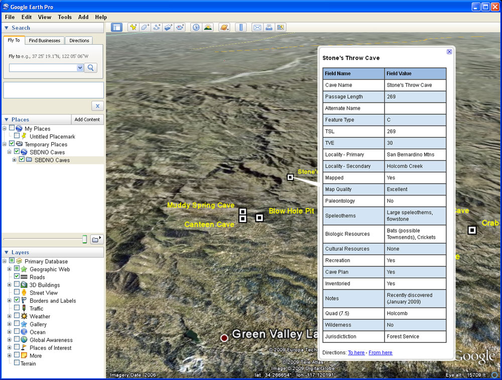Open the Fly To history dropdown arrow

click(80, 68)
